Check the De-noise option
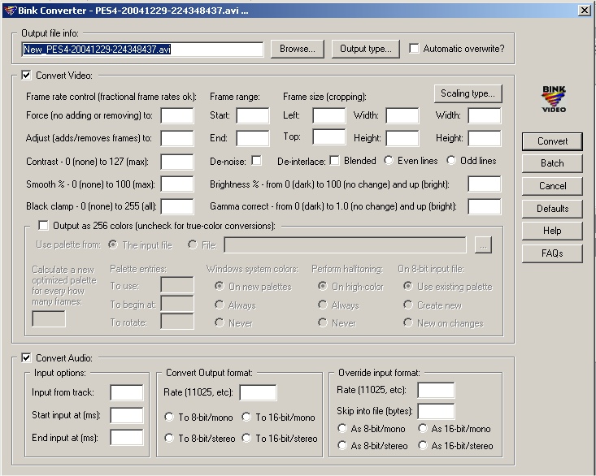This screenshot has width=596, height=476. pos(257,161)
